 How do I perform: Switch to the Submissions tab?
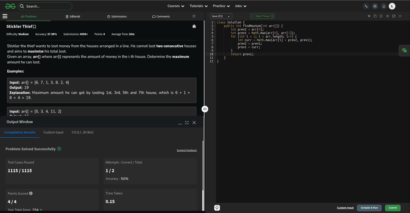(x=117, y=16)
